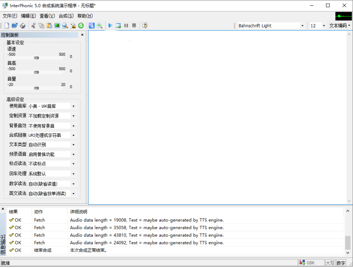Pause the synthesis playback
The height and width of the screenshot is (268, 353).
[x=126, y=26]
